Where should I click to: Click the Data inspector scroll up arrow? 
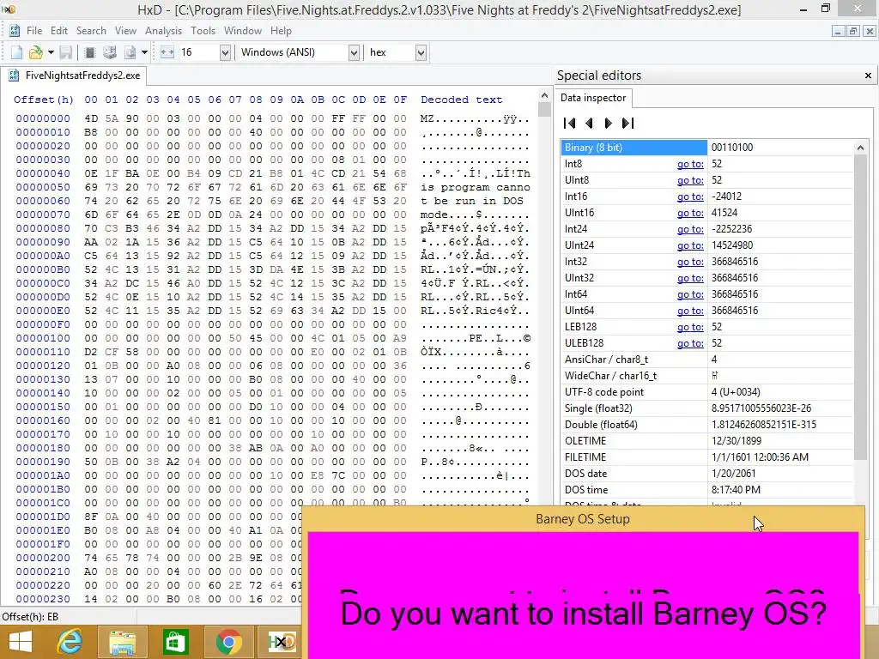[x=860, y=148]
